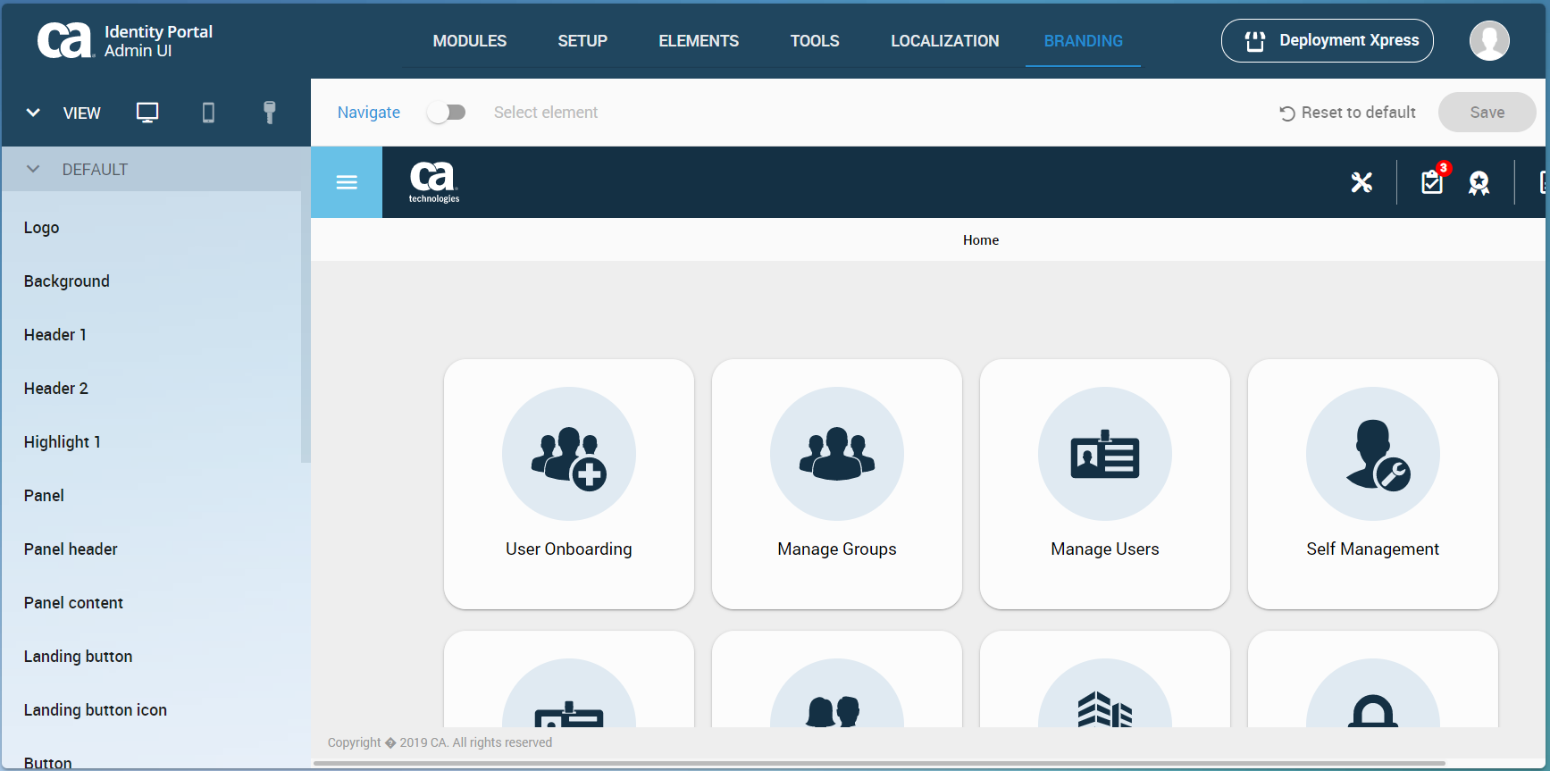Select the paint brush style icon
This screenshot has width=1550, height=771.
click(x=269, y=113)
